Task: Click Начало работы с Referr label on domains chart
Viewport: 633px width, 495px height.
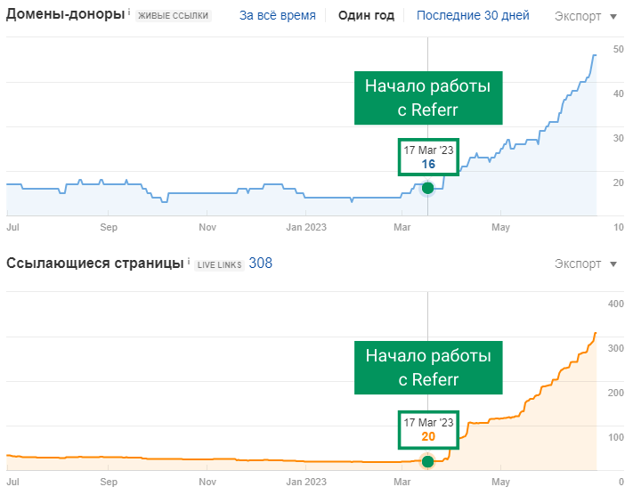Action: (x=427, y=97)
